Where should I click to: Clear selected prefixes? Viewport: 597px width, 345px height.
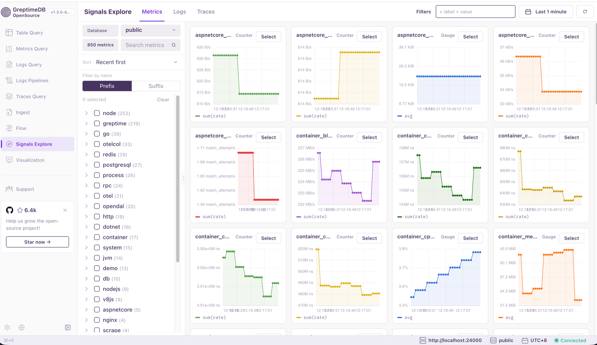(163, 100)
